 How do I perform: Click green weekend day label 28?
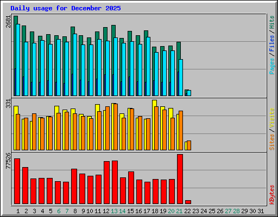click(236, 211)
